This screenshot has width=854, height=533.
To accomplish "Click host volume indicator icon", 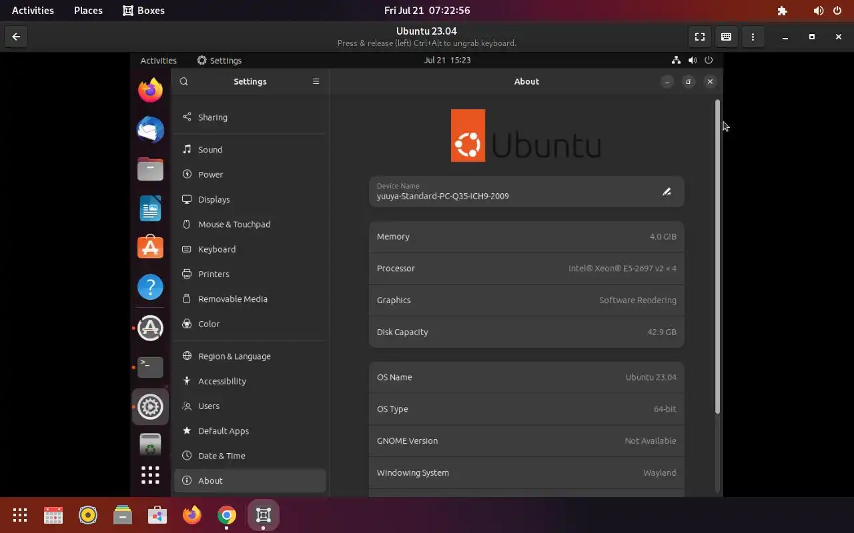I will (x=819, y=11).
